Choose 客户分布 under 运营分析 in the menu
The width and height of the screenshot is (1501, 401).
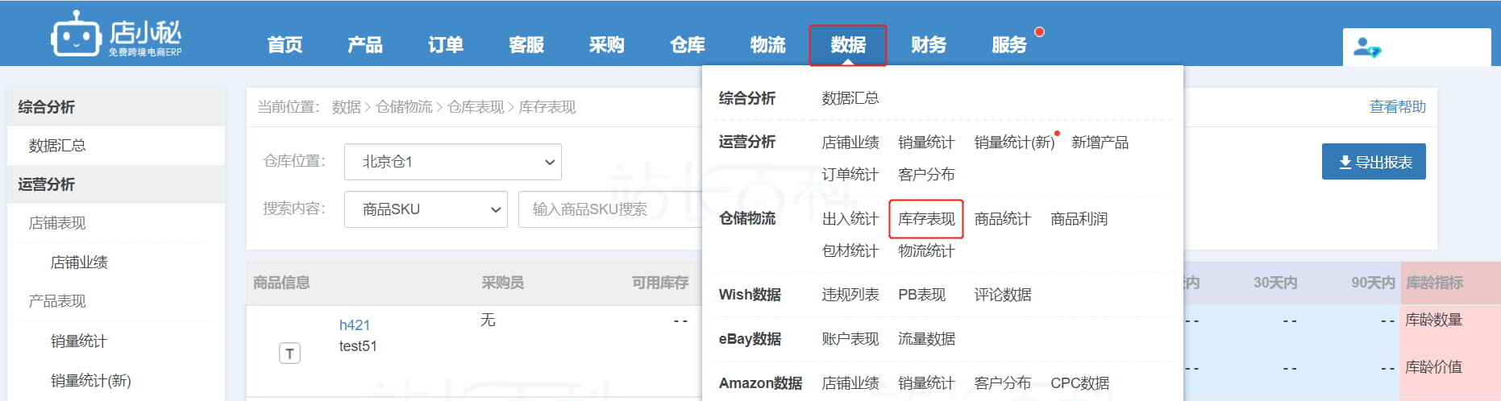point(926,175)
